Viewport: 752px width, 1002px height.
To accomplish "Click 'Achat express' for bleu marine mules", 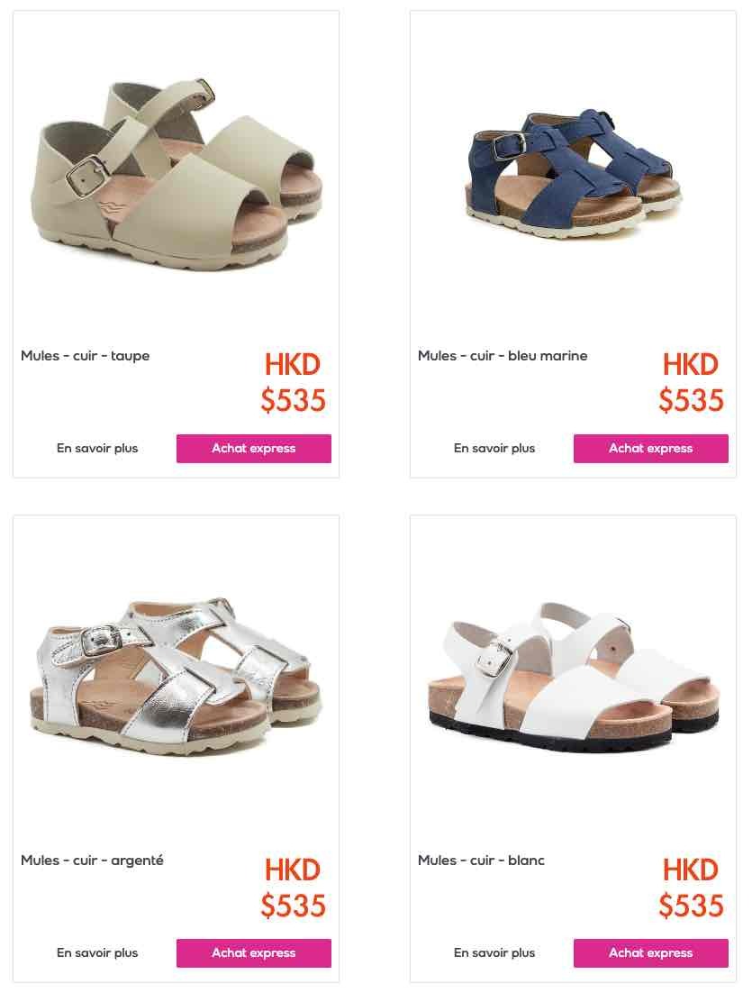I will tap(651, 449).
